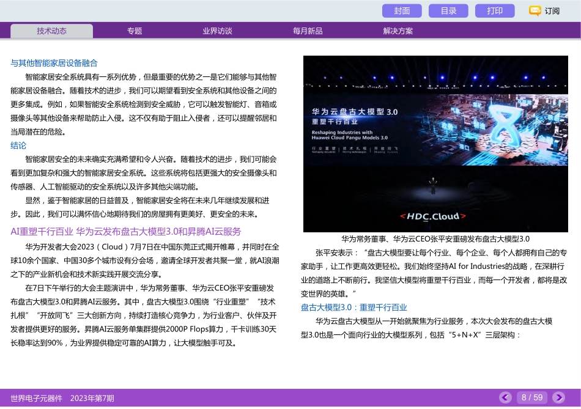Viewport: 581px width, 409px height.
Task: Open the table of contents via 目录
Action: point(448,10)
